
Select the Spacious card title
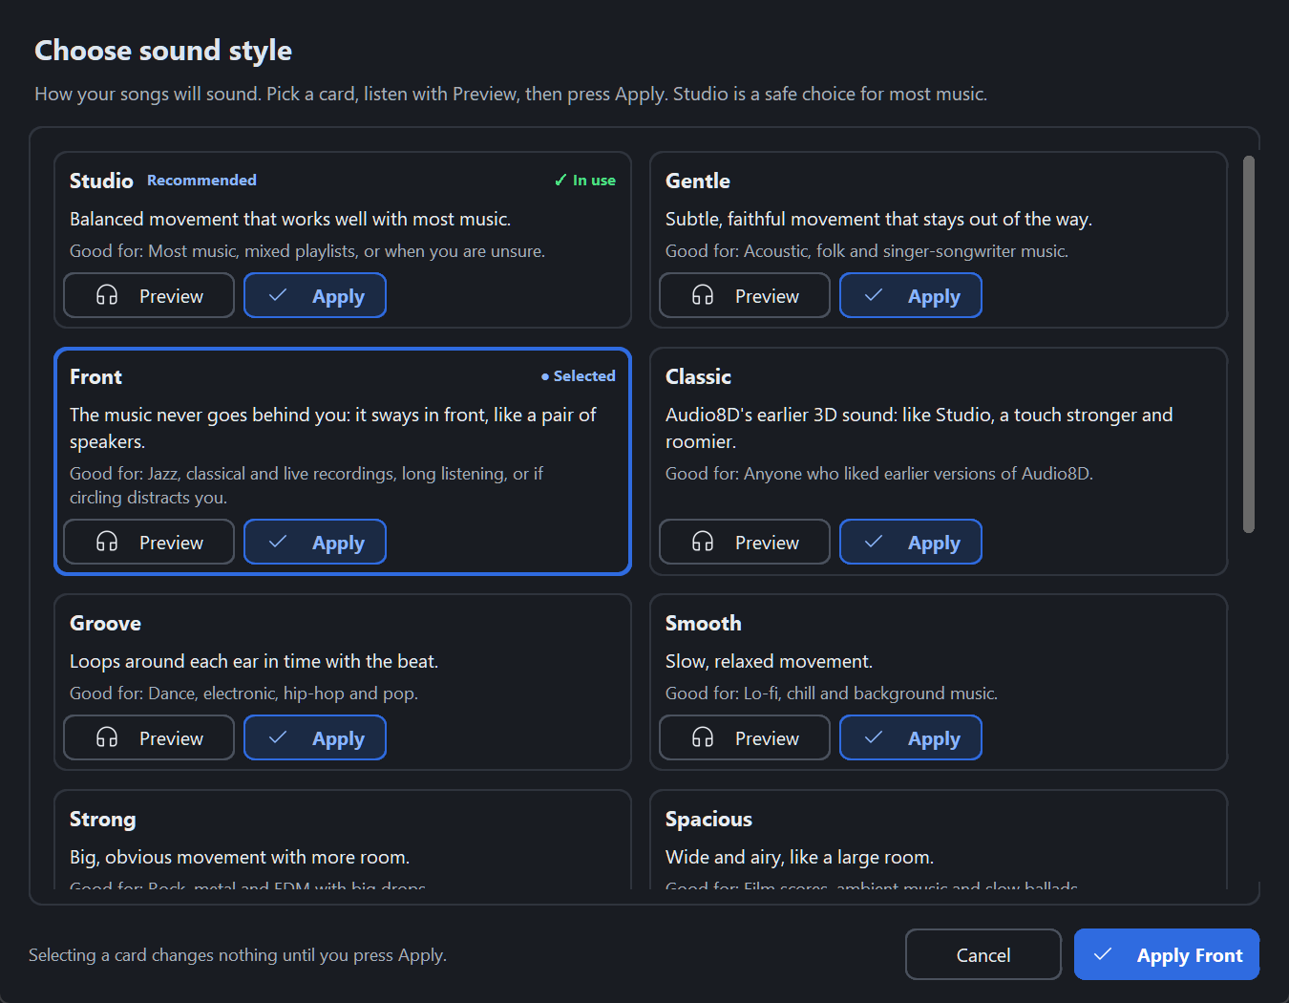[x=708, y=820]
